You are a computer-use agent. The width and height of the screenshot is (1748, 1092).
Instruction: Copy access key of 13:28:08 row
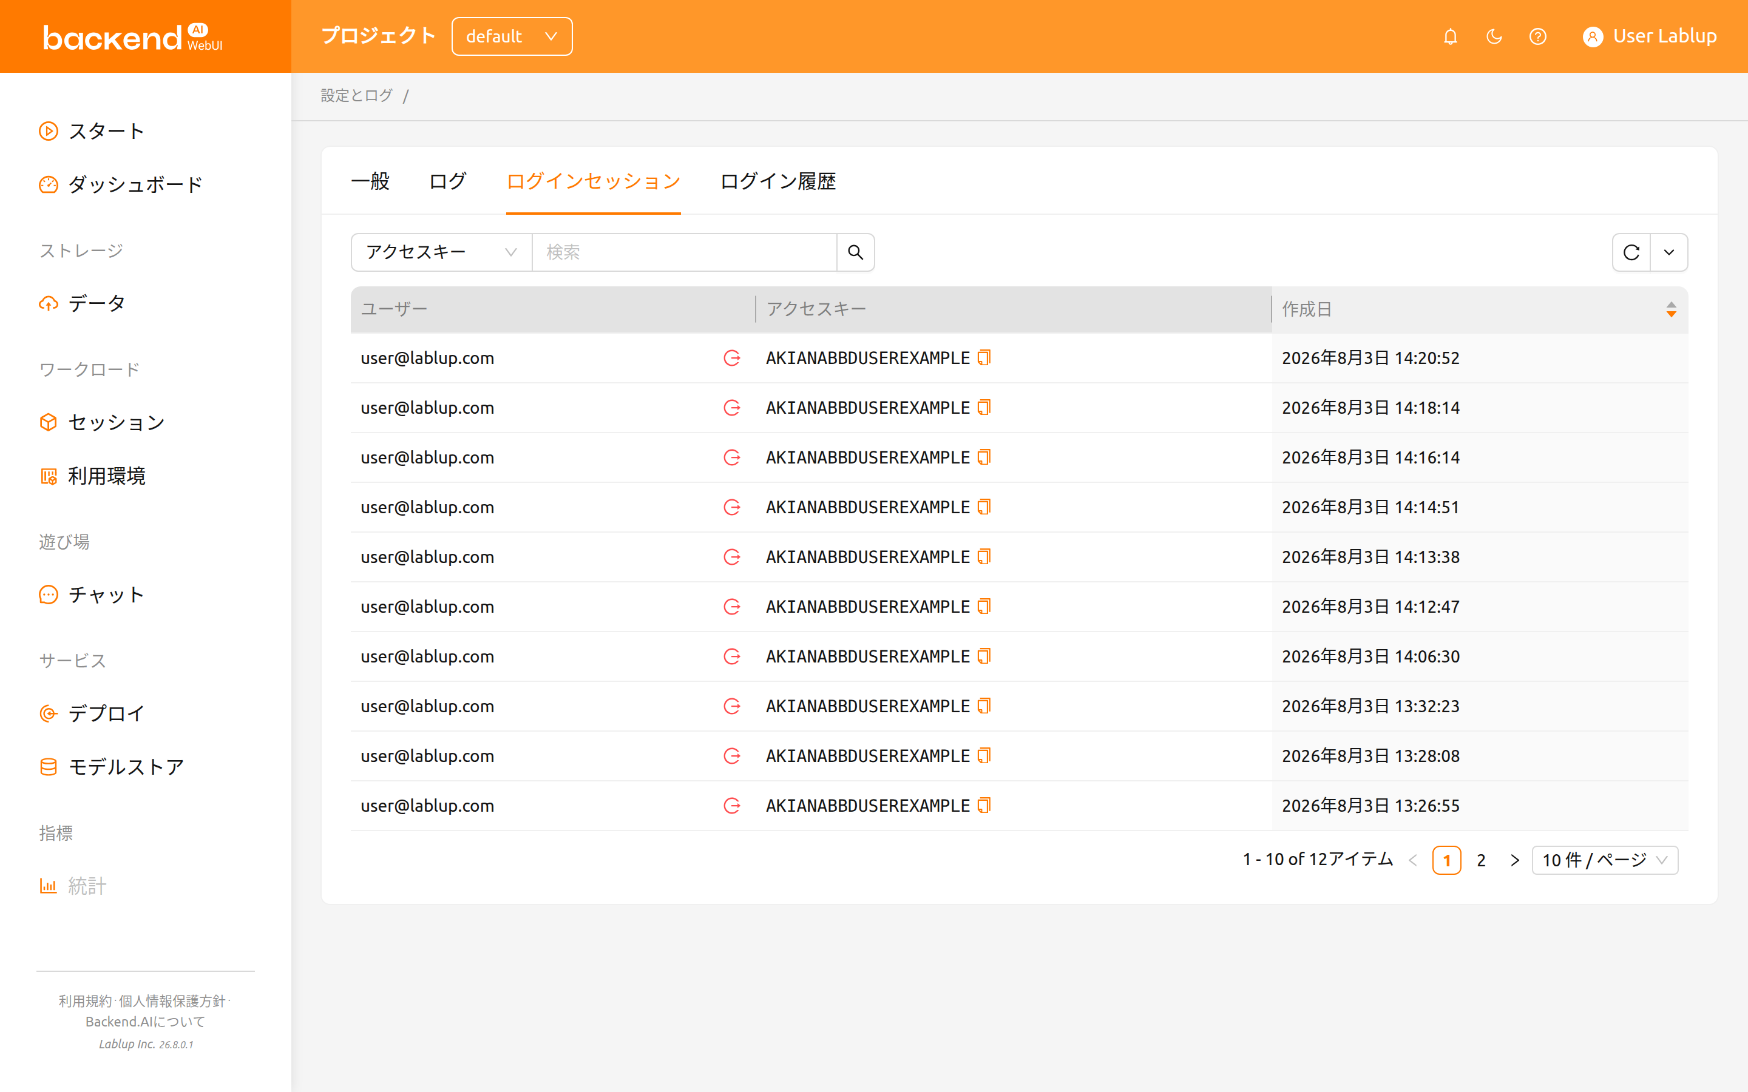click(984, 755)
